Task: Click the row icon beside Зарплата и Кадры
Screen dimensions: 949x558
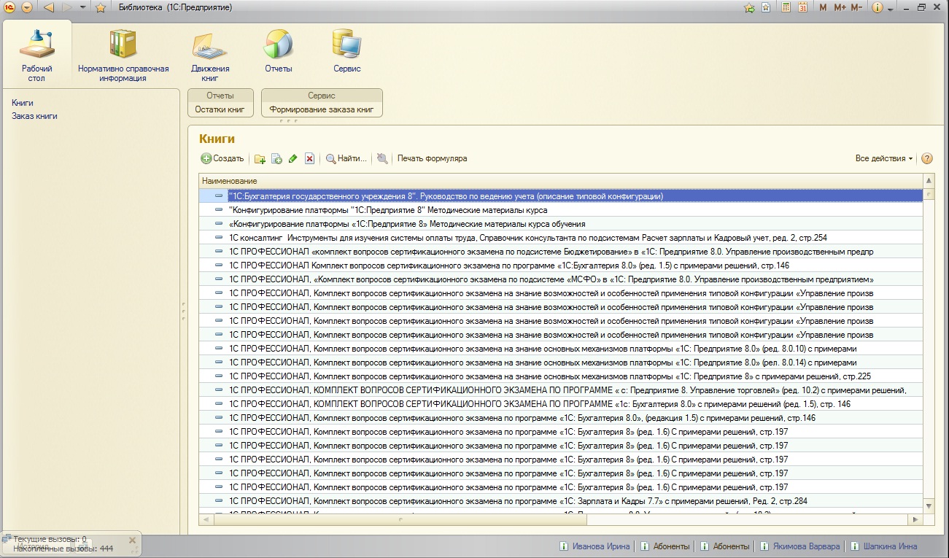Action: (219, 501)
